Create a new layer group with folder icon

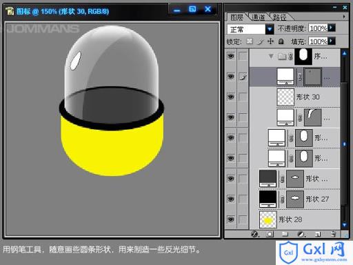coord(285,234)
